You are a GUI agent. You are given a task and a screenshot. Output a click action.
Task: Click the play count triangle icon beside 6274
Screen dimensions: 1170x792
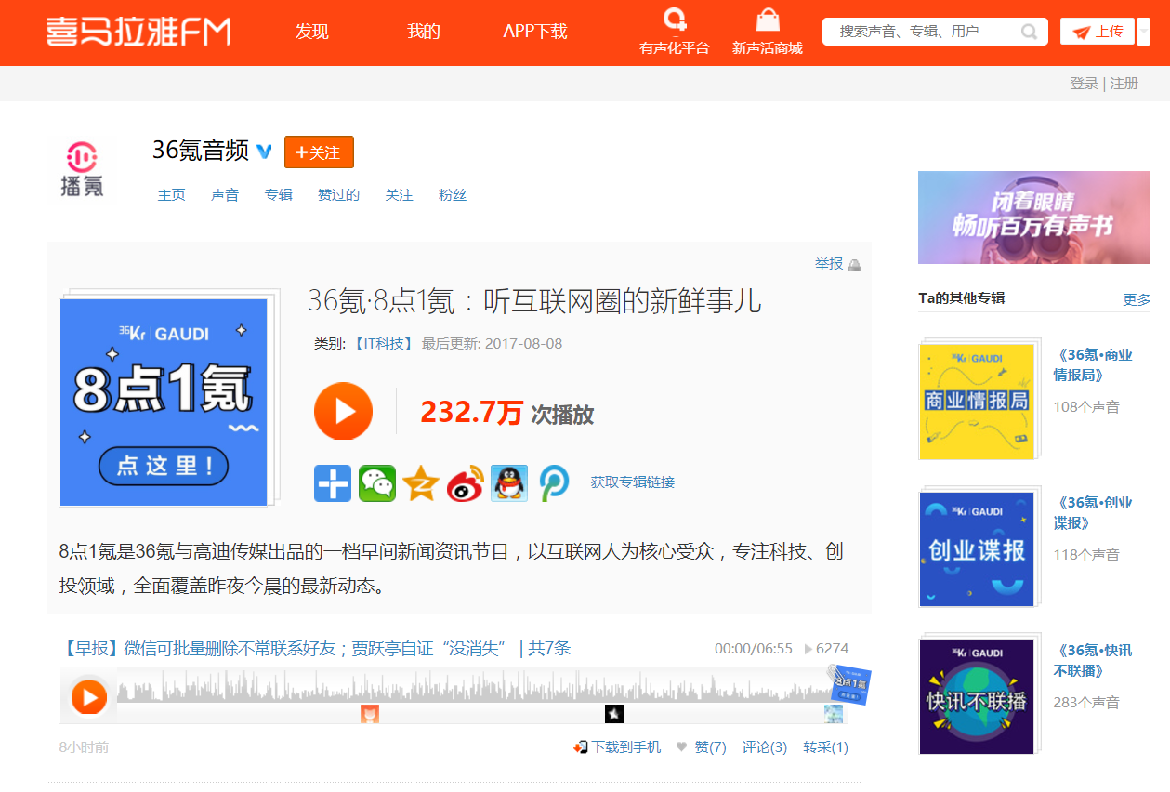coord(808,649)
